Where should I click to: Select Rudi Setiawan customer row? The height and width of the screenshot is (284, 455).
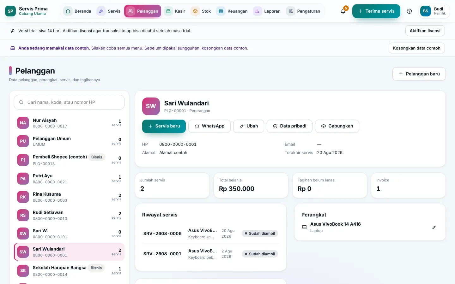pos(69,215)
